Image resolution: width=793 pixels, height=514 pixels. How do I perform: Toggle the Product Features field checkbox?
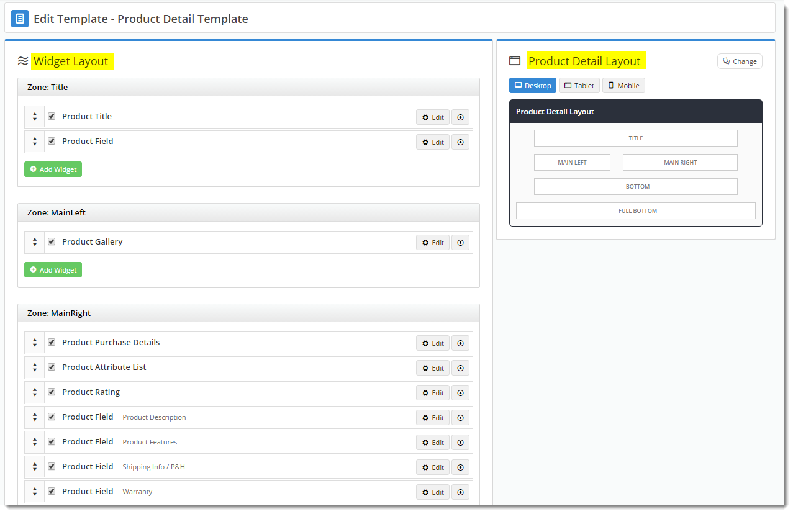point(52,441)
